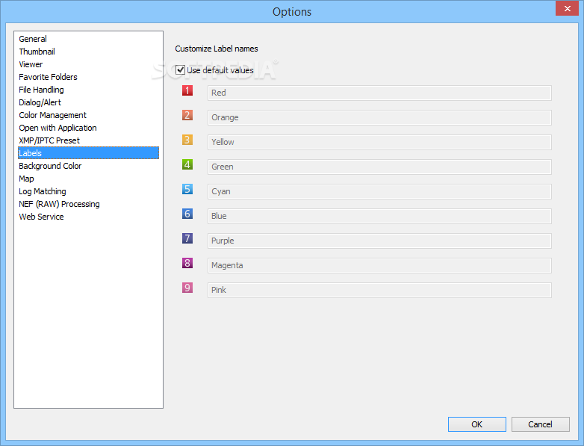Click the Magenta label name field
The width and height of the screenshot is (584, 446).
click(379, 265)
